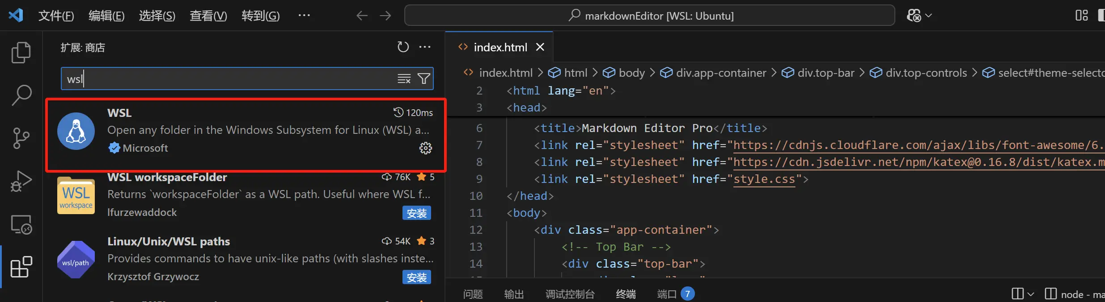Click Krzysztof Grzywocz publisher name
The width and height of the screenshot is (1105, 302).
click(153, 277)
